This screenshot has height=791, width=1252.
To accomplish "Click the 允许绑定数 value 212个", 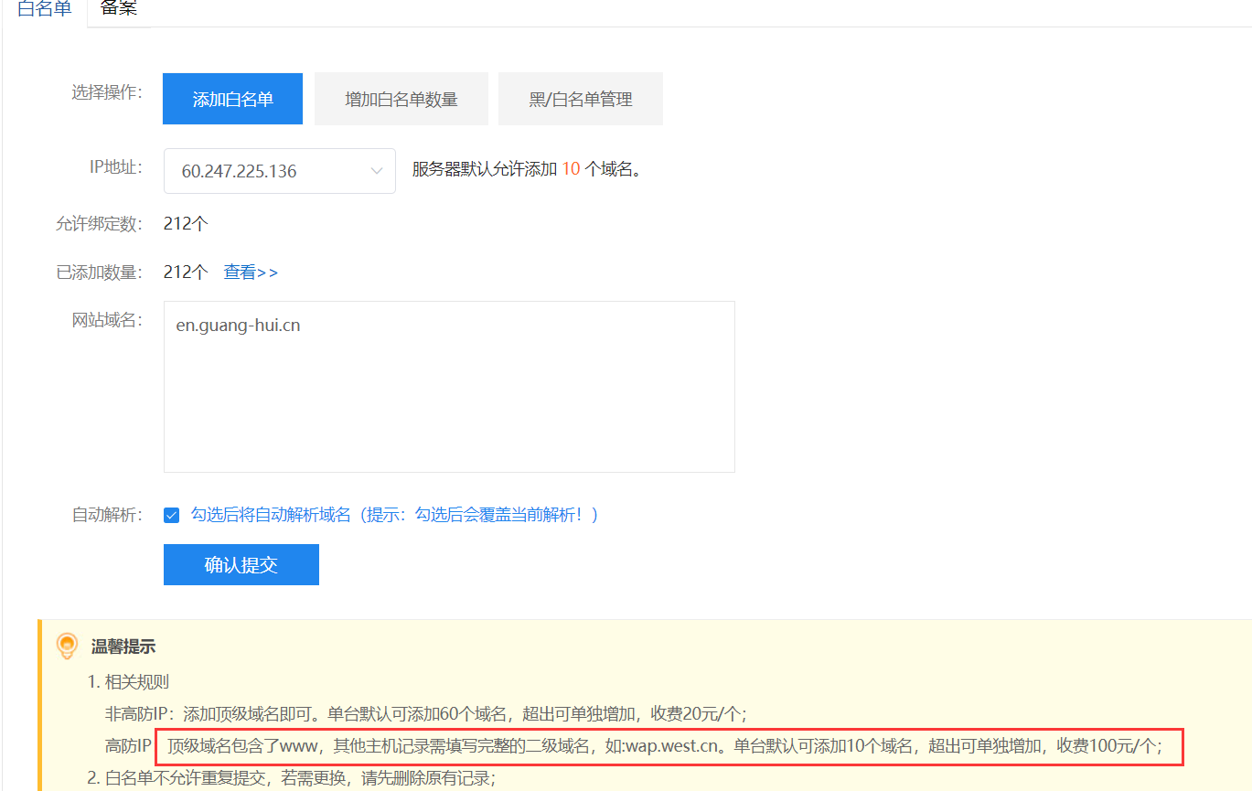I will click(186, 223).
